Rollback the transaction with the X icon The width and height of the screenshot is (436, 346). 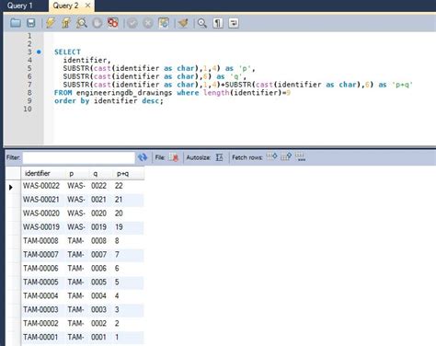tap(148, 23)
